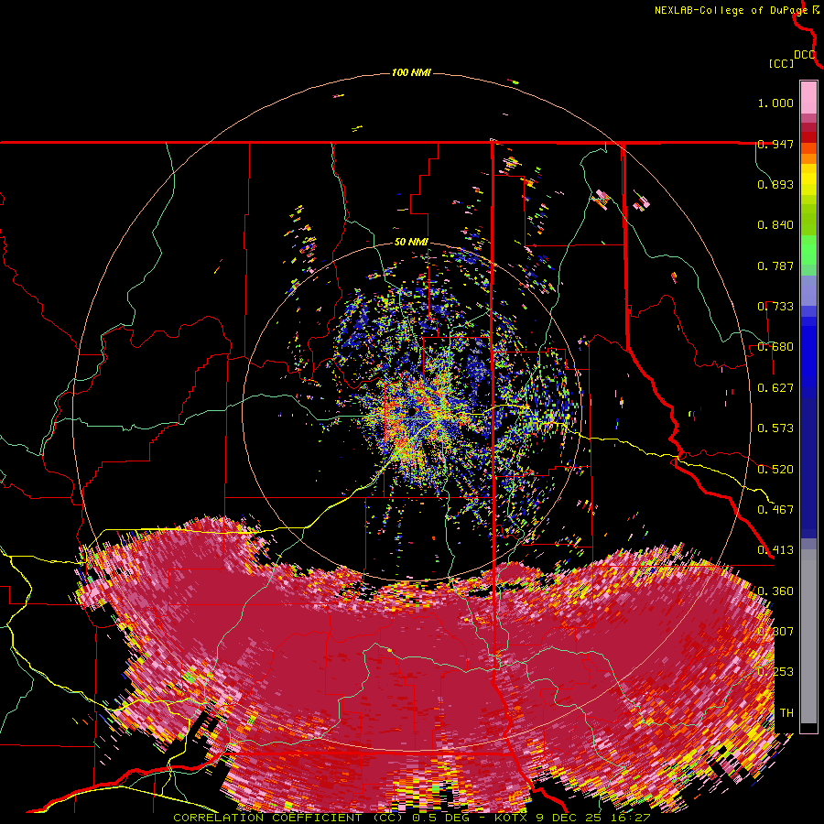Click the 1.000 value on the color scale

coord(775,103)
